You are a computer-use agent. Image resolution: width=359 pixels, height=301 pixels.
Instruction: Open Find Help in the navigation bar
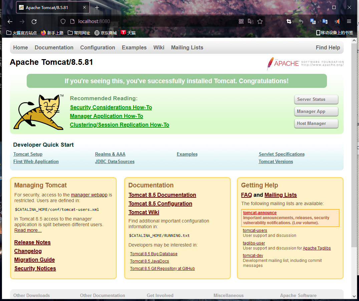coord(328,47)
